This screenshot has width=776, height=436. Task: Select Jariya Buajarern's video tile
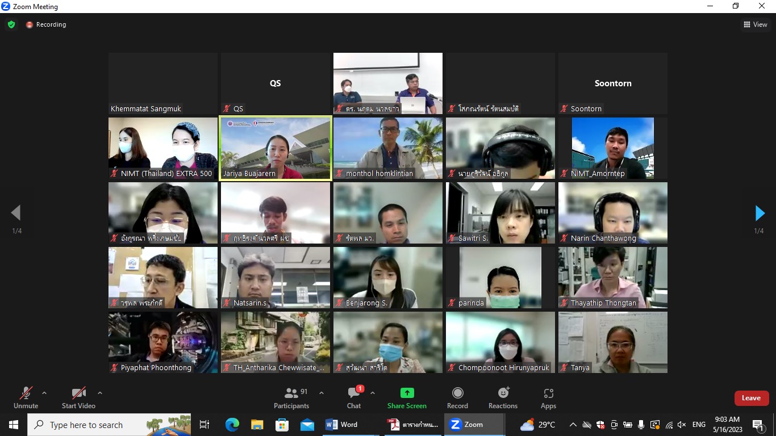[x=276, y=148]
